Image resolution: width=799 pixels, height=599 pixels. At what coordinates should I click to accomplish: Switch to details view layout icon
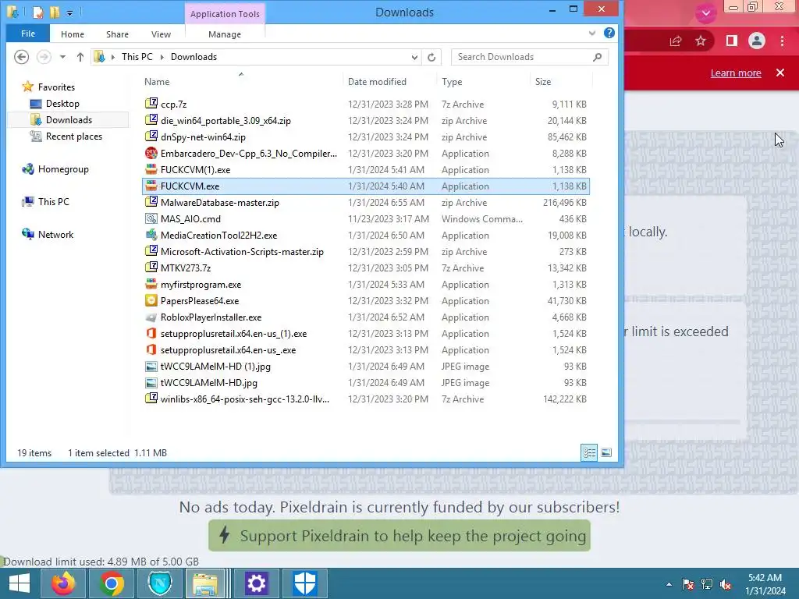click(589, 452)
